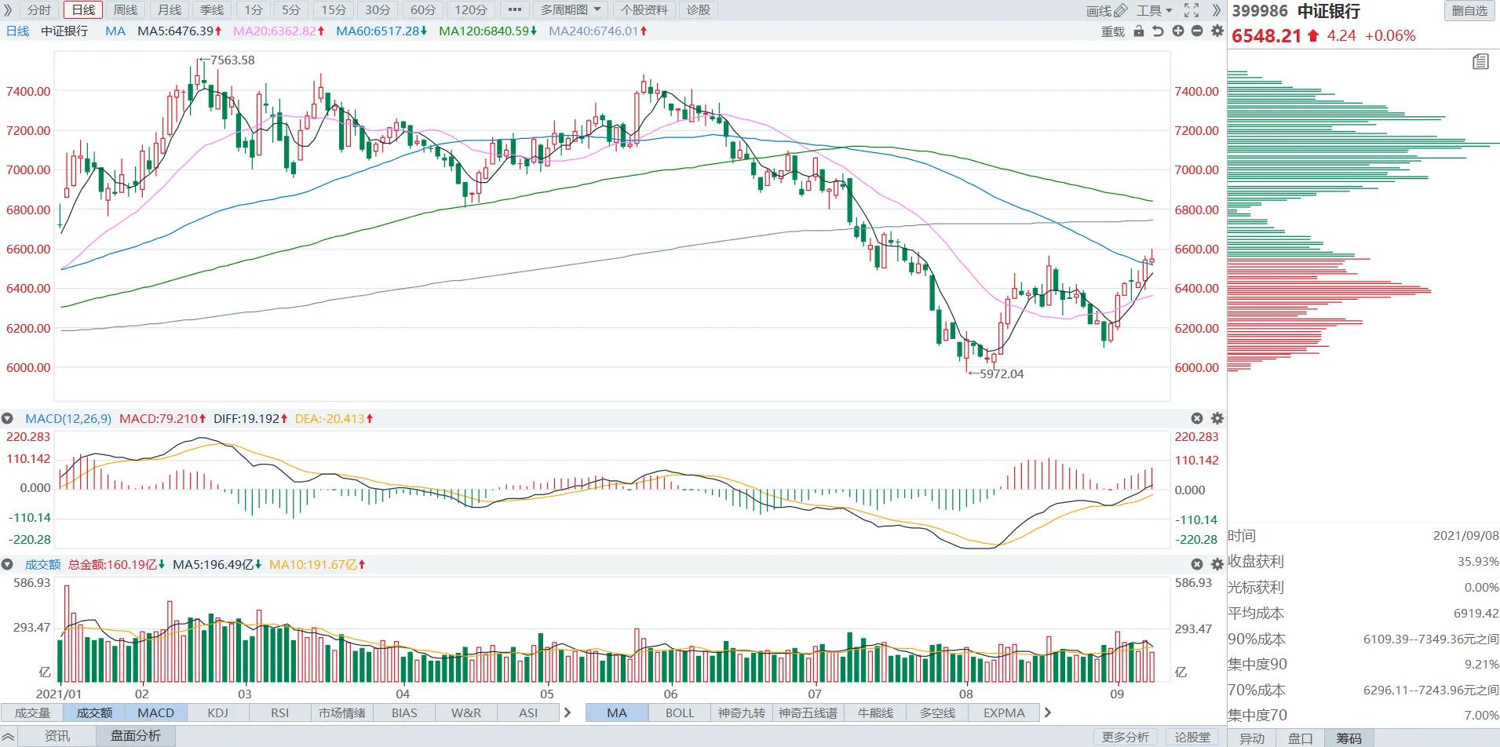Close the MACD indicator panel
Screen dimensions: 1500x747
(x=1197, y=419)
